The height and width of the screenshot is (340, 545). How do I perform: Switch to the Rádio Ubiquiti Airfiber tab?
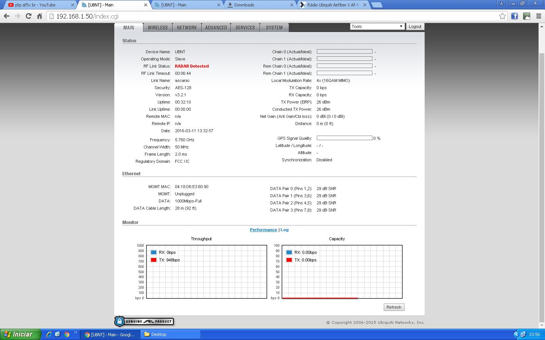333,5
